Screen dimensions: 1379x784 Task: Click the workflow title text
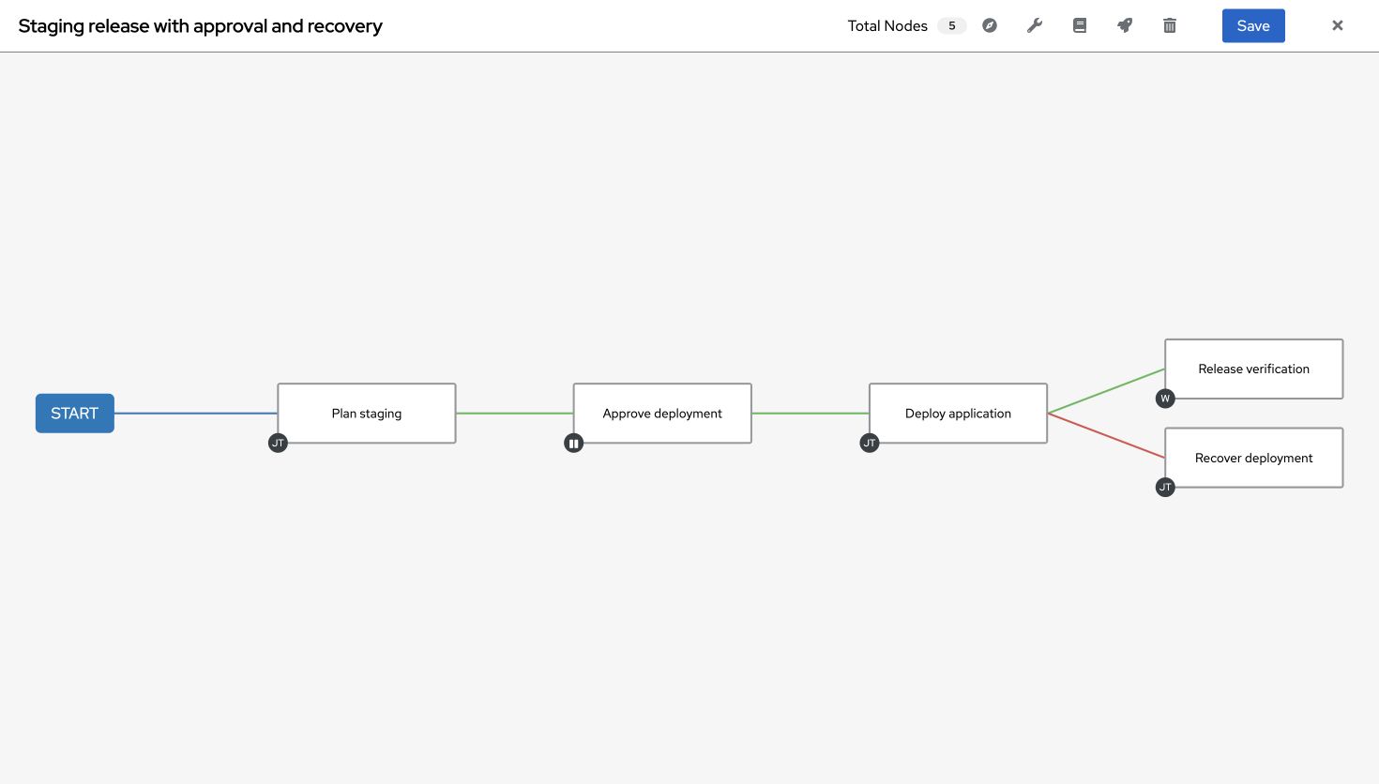pyautogui.click(x=201, y=26)
